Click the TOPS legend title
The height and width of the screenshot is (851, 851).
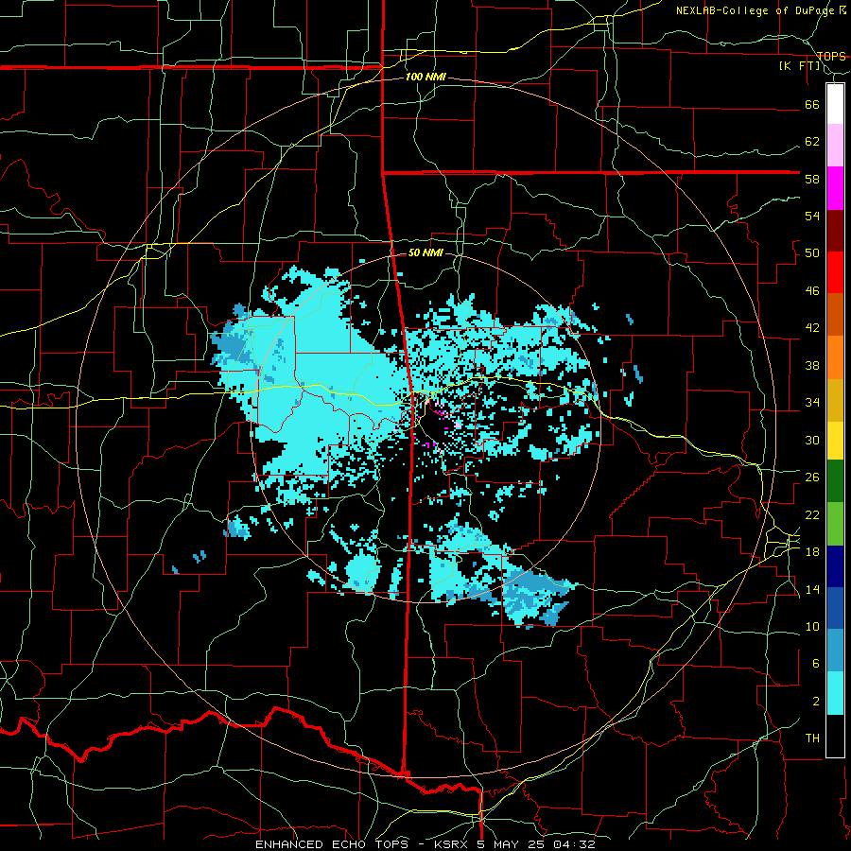pos(831,56)
